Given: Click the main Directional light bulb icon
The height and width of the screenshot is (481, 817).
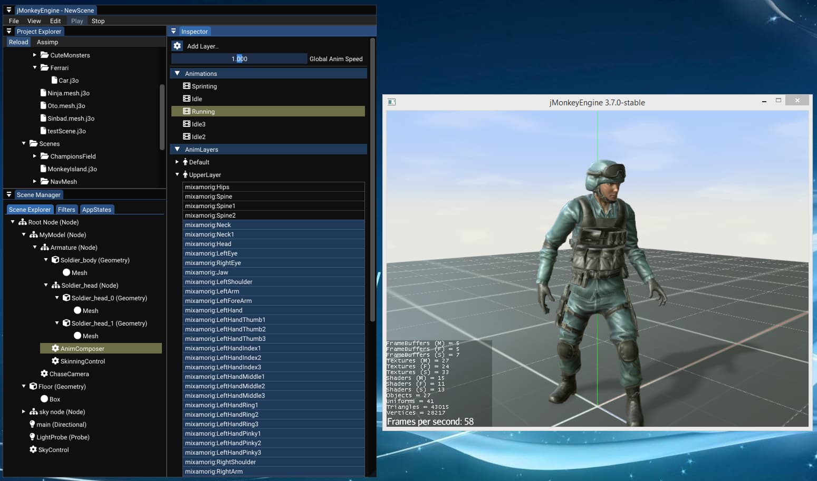Looking at the screenshot, I should 32,424.
